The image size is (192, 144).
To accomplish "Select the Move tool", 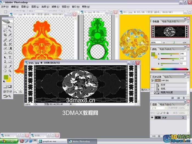I will (10, 27).
